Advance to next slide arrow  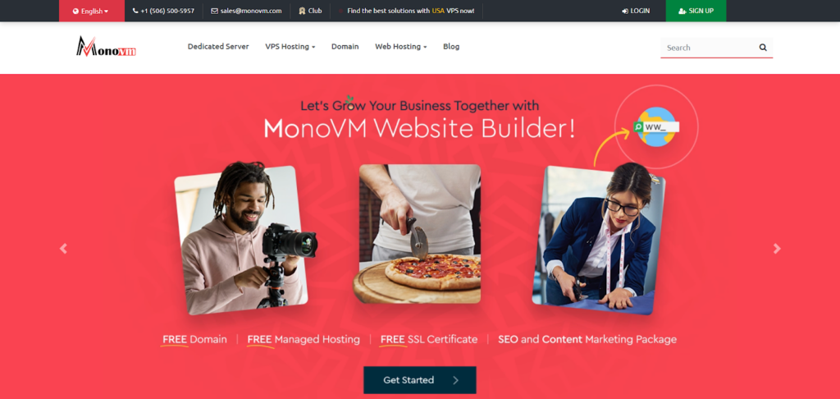[777, 248]
